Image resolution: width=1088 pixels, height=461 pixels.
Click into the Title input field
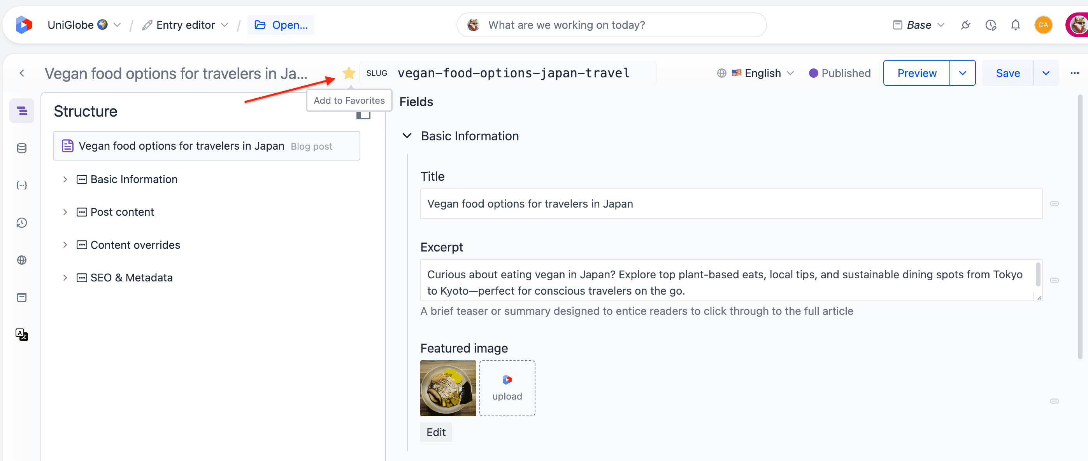pyautogui.click(x=731, y=204)
